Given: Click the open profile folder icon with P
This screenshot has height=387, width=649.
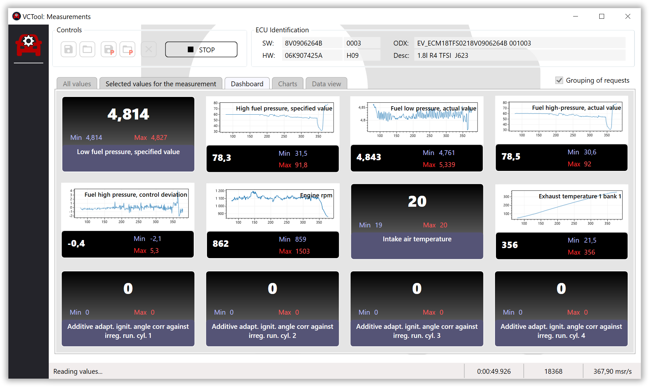Looking at the screenshot, I should [127, 49].
